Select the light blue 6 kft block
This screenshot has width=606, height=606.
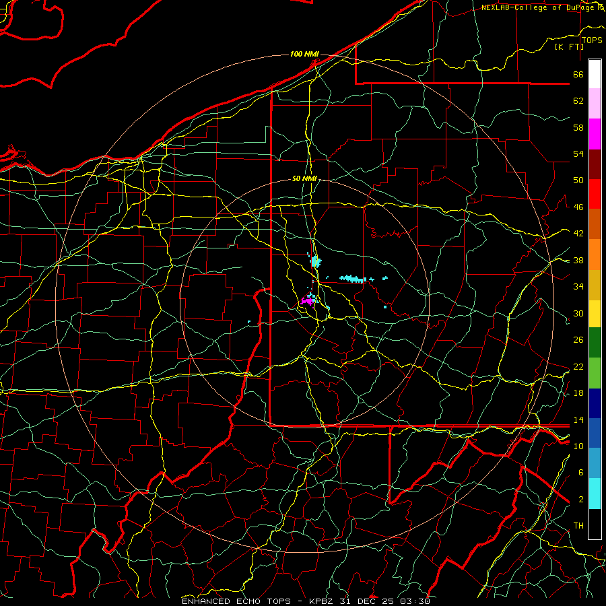coord(595,463)
